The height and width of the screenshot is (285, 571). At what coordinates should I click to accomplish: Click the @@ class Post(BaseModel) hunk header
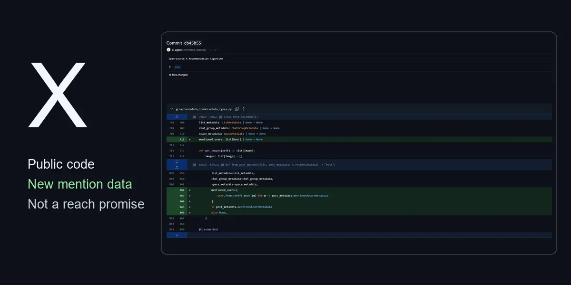coord(225,116)
